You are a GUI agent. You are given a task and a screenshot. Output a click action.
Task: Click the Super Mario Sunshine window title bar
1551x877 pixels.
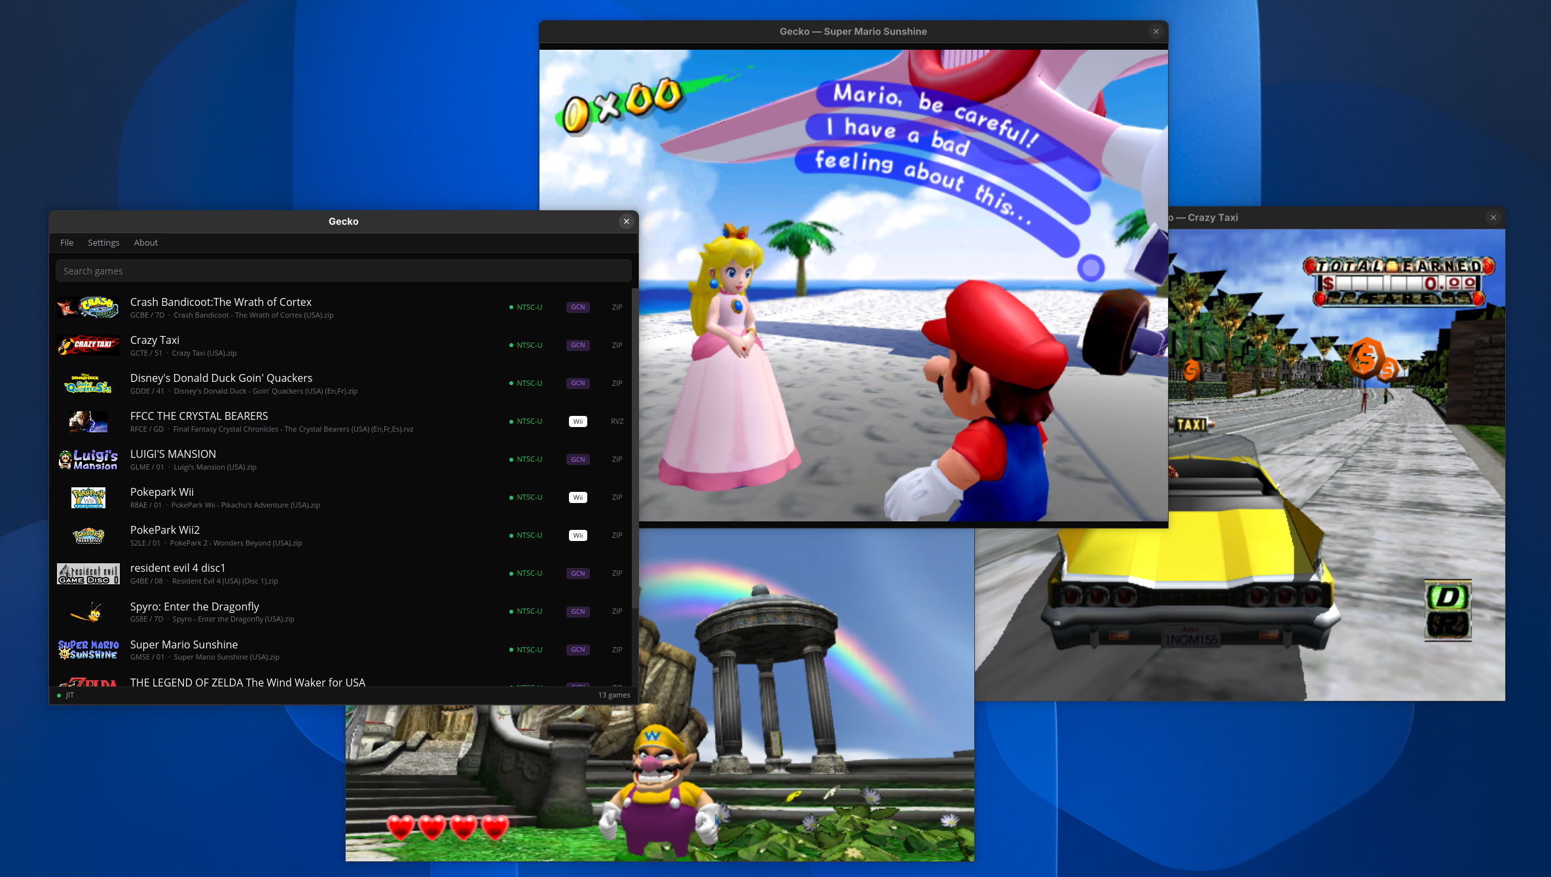coord(853,31)
